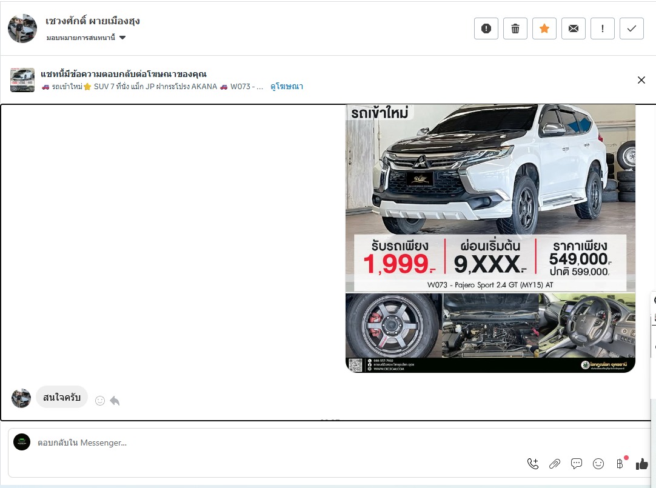Toggle the orange star follow-up icon

[544, 28]
